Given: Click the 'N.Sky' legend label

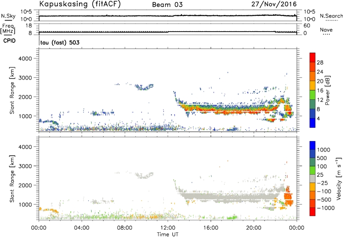Looking at the screenshot, I should click(8, 16).
